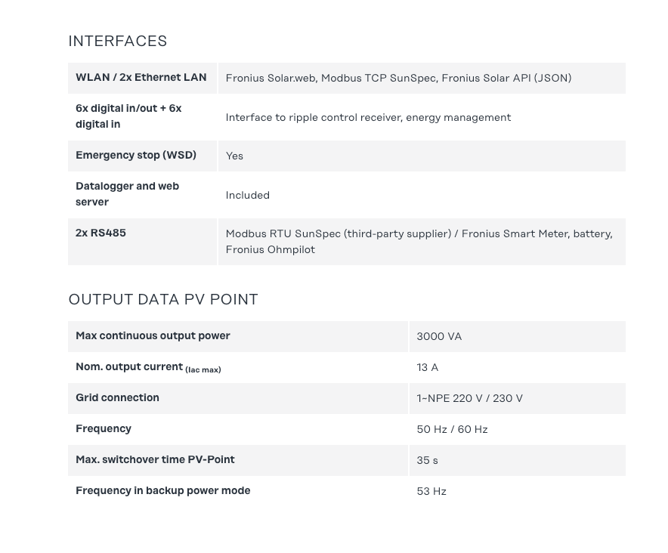The height and width of the screenshot is (553, 668).
Task: Select the Datalogger and web server label
Action: coord(127,194)
